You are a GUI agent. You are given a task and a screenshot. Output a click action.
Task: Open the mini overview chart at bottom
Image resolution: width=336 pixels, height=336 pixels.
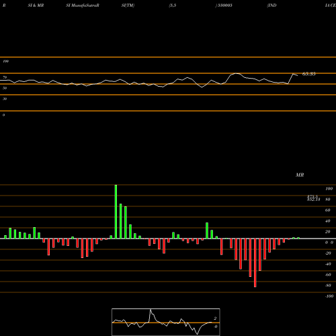(x=166, y=322)
